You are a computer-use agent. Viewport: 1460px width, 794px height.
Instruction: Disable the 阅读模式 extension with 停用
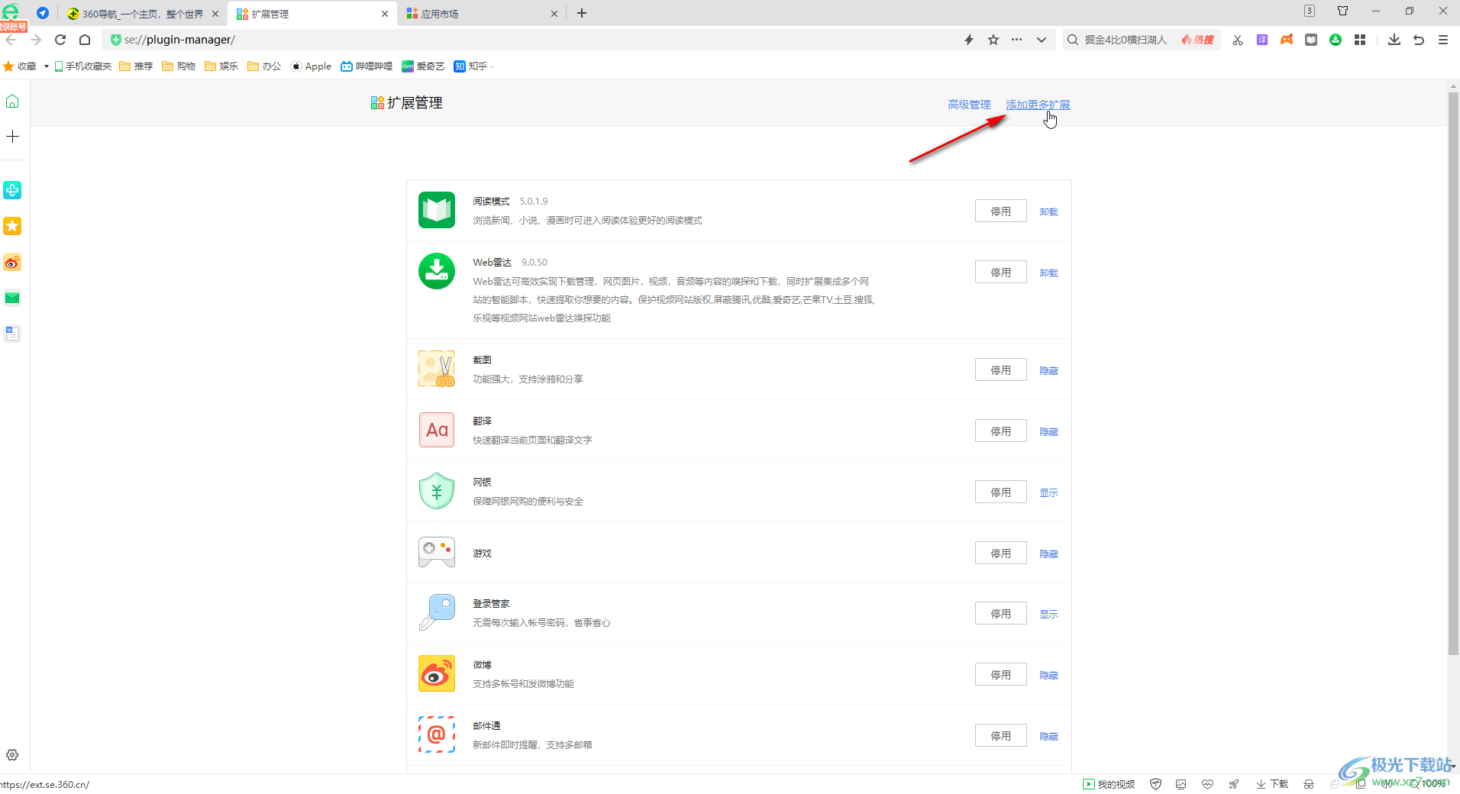(x=1001, y=211)
